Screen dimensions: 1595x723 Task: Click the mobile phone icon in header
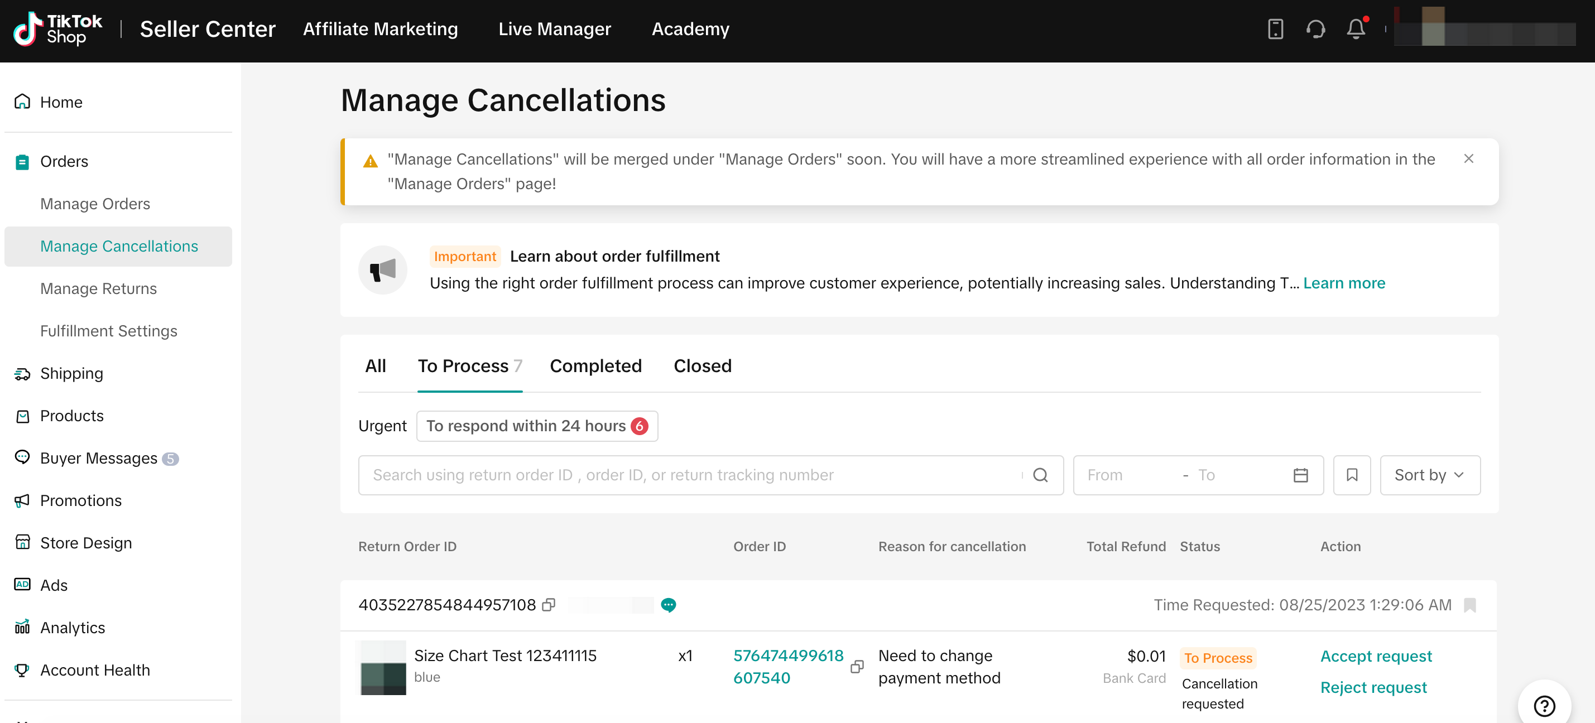[1275, 29]
